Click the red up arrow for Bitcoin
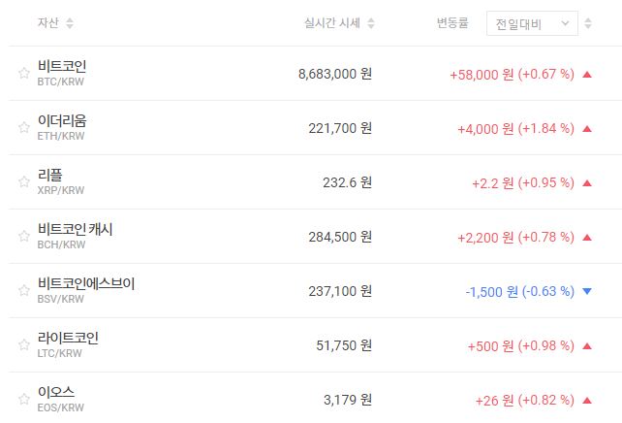Screen dimensions: 622x423 pyautogui.click(x=586, y=74)
